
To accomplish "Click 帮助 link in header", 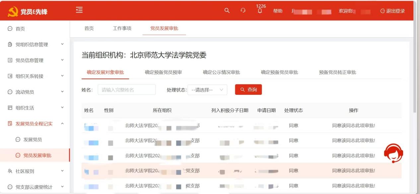I will point(278,11).
